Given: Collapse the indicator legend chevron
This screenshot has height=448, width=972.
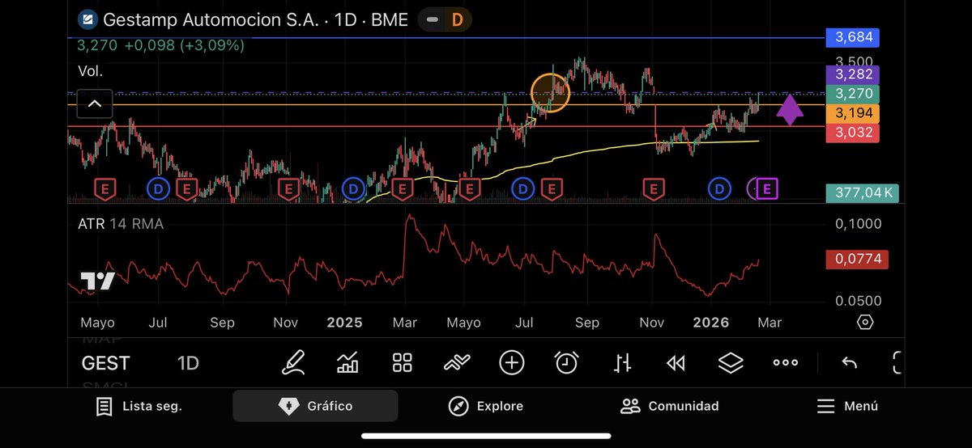Looking at the screenshot, I should (95, 104).
